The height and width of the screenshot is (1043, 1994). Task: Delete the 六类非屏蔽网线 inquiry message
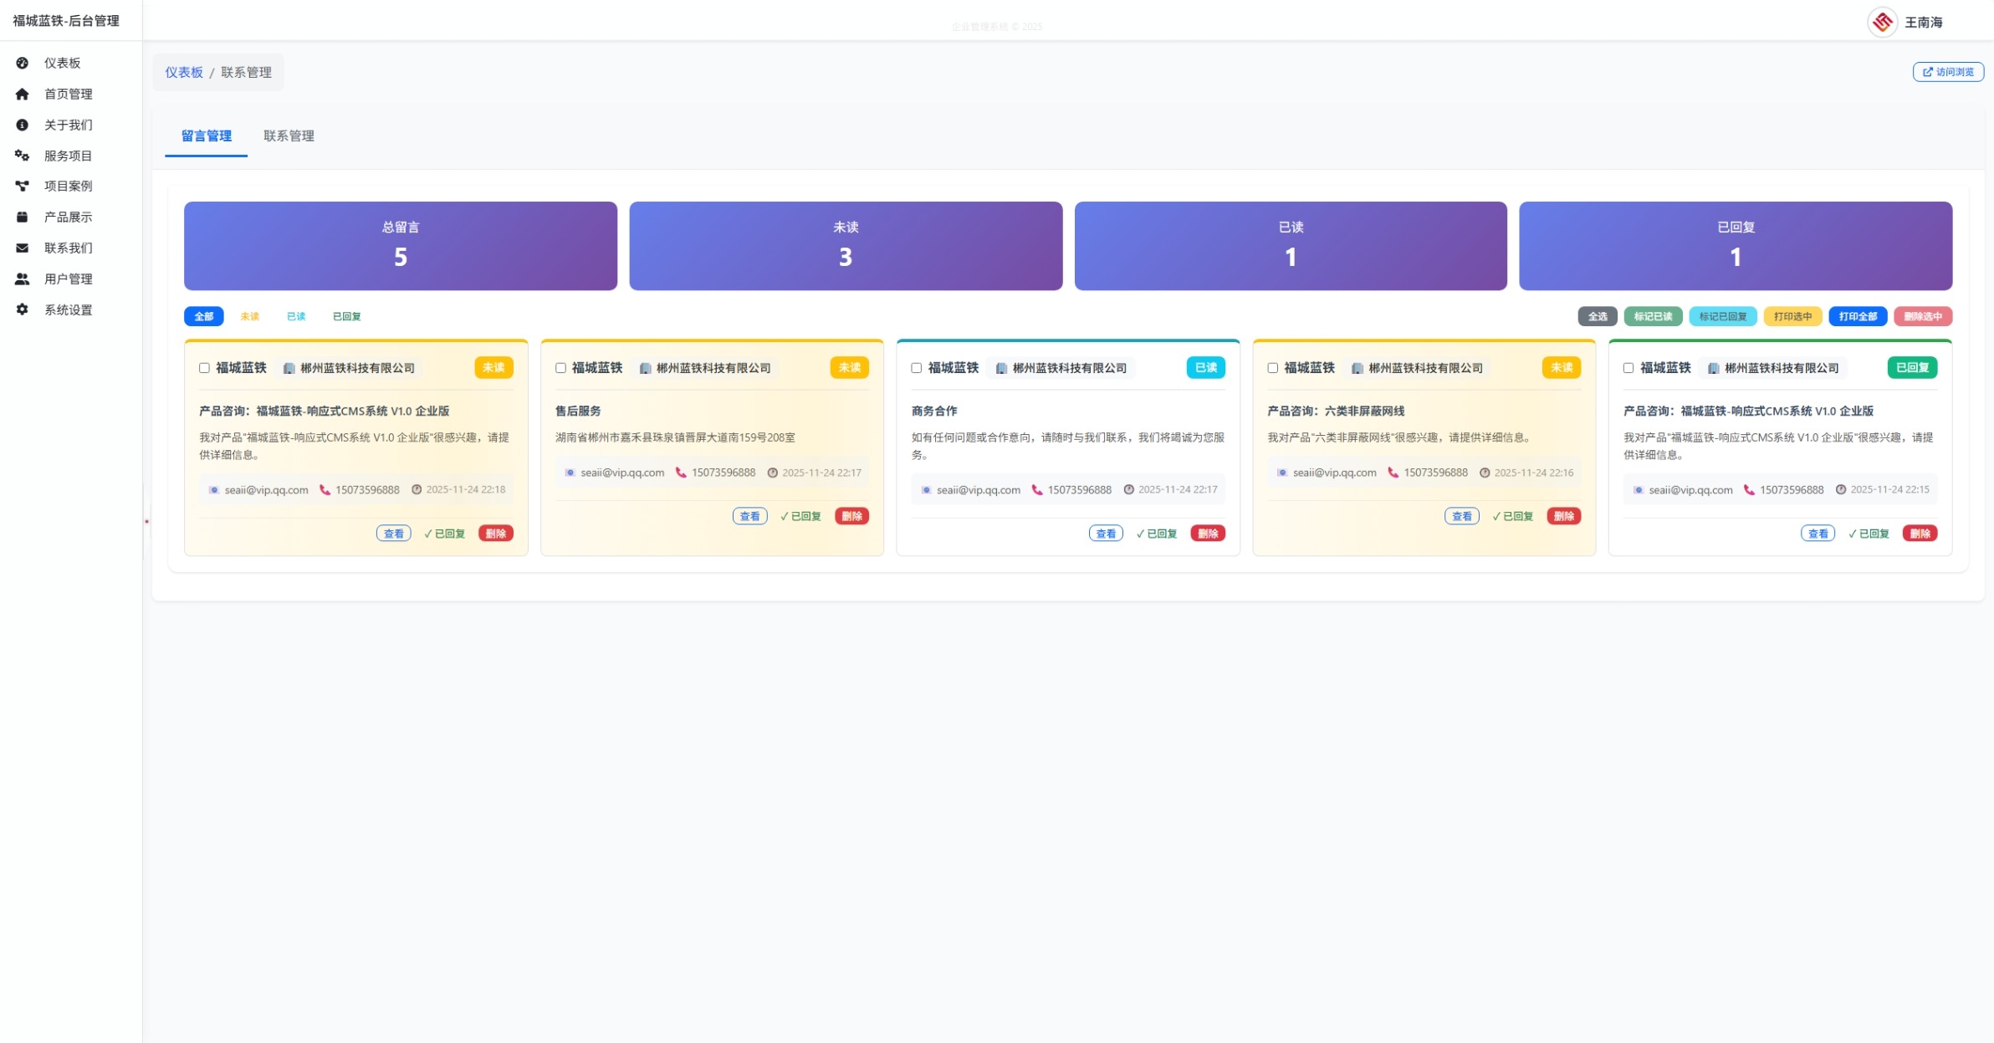1564,516
